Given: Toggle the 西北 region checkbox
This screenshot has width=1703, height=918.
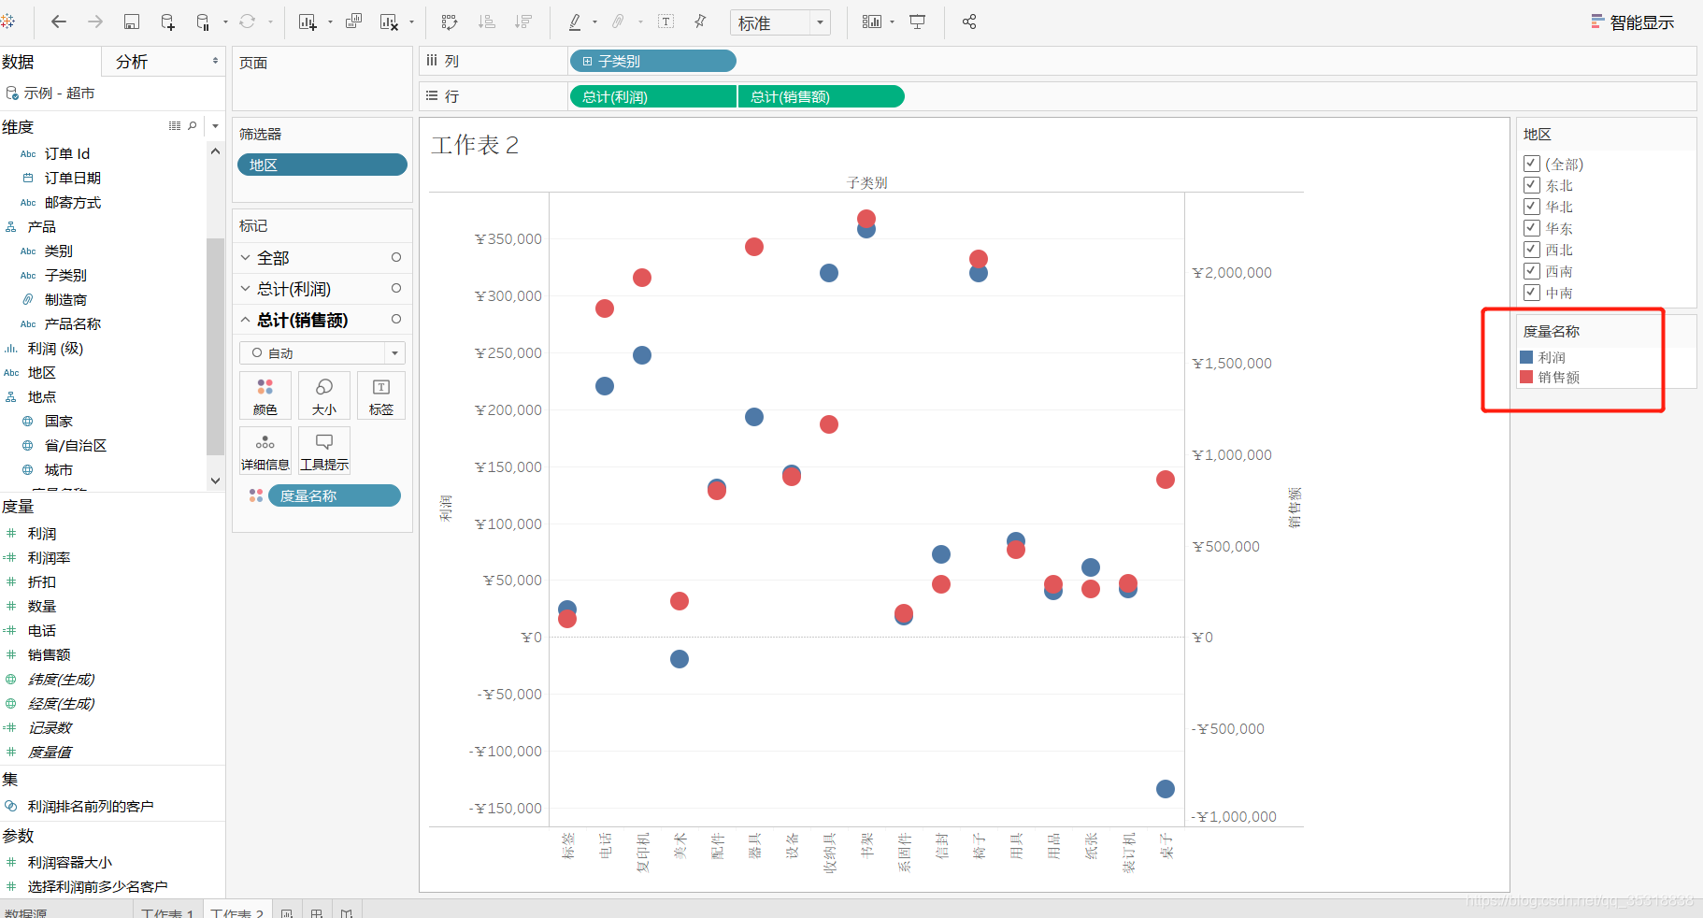Looking at the screenshot, I should [x=1531, y=250].
